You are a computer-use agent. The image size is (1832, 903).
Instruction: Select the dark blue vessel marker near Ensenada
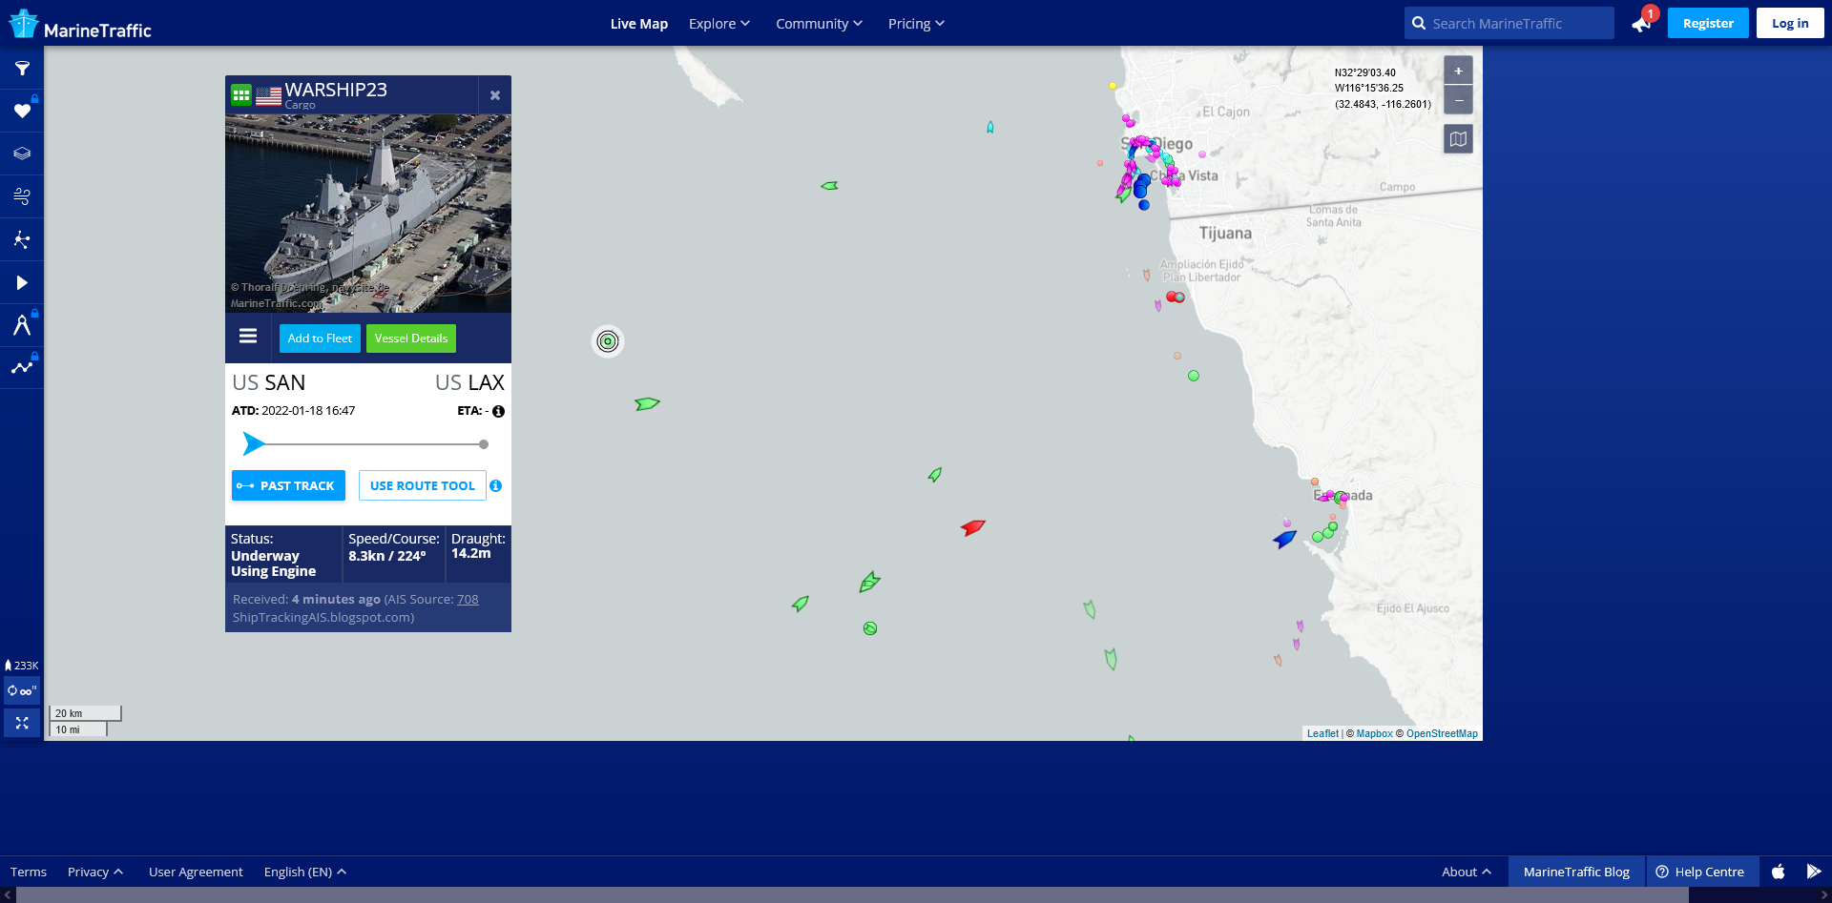1285,539
